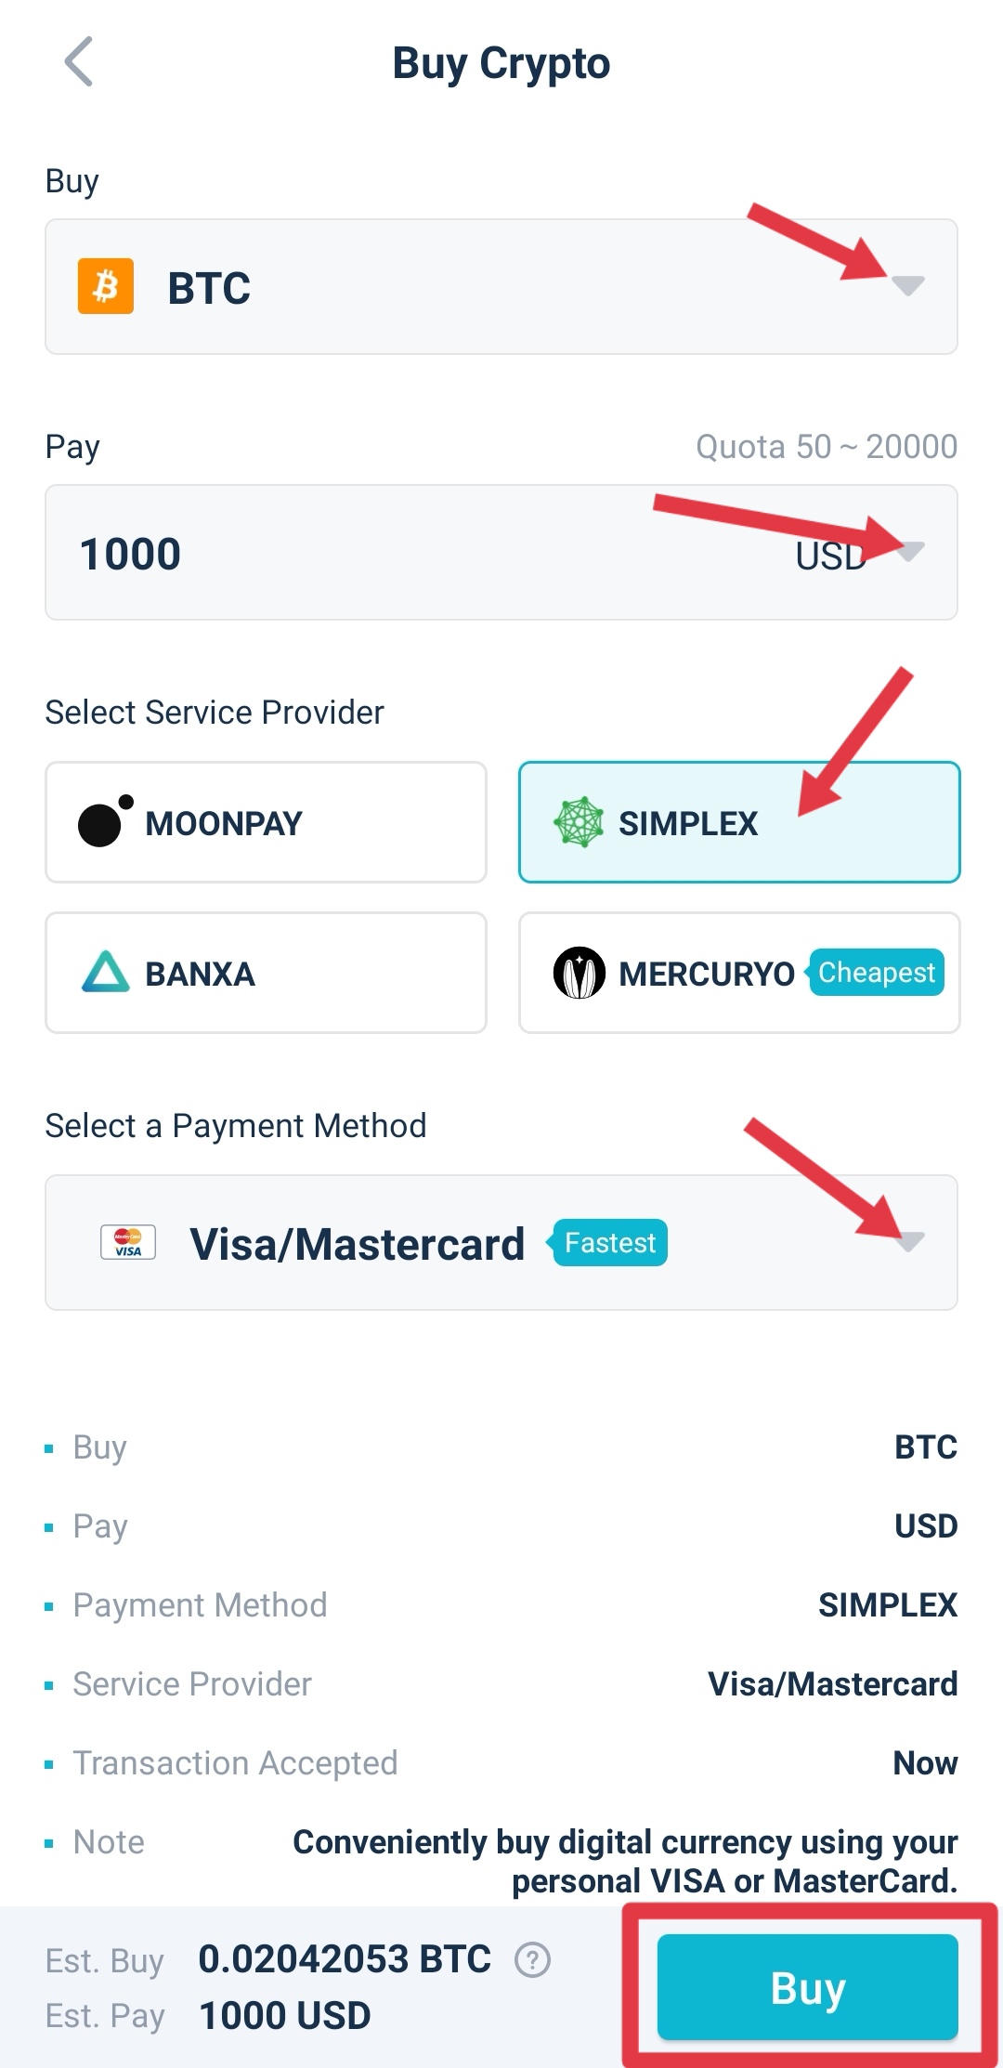This screenshot has height=2068, width=1003.
Task: Click the Mercuryo round logo
Action: click(580, 973)
